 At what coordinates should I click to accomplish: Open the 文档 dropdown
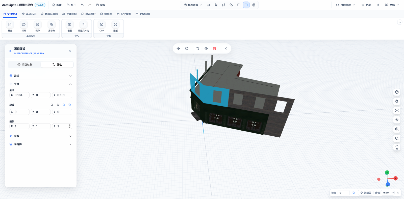pyautogui.click(x=392, y=5)
